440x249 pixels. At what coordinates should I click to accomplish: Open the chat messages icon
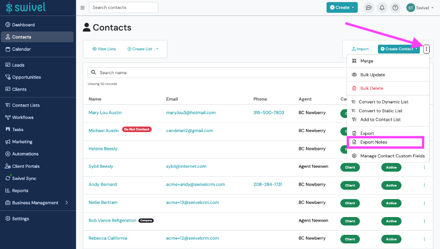(369, 8)
